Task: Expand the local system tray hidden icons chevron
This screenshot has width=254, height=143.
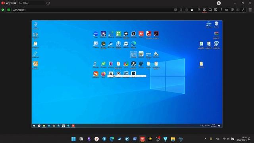Action: [x=206, y=139]
